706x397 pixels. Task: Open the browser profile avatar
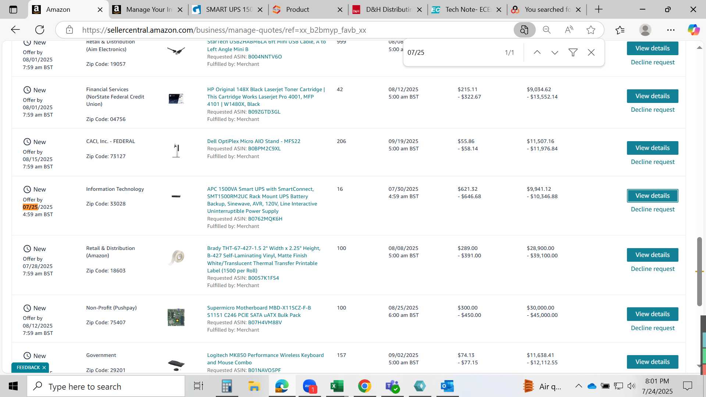(645, 30)
